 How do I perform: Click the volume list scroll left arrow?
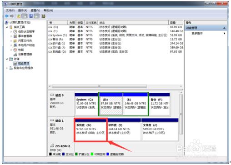click(x=50, y=86)
